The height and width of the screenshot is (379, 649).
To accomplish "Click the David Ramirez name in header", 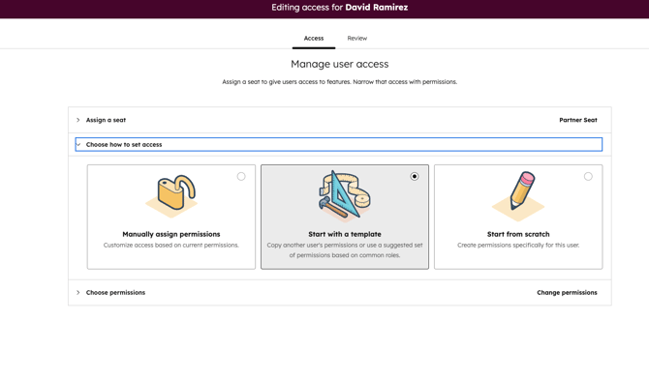I will pyautogui.click(x=377, y=8).
